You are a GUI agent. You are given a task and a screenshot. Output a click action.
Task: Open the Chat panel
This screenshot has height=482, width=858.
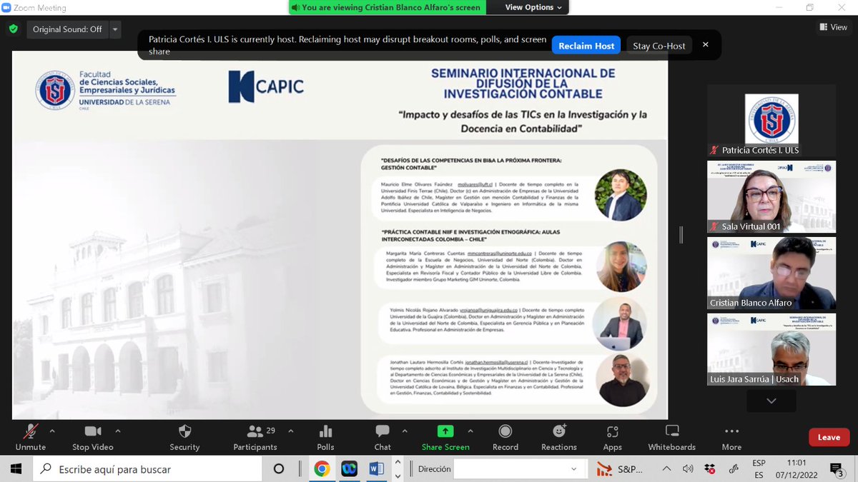point(383,438)
